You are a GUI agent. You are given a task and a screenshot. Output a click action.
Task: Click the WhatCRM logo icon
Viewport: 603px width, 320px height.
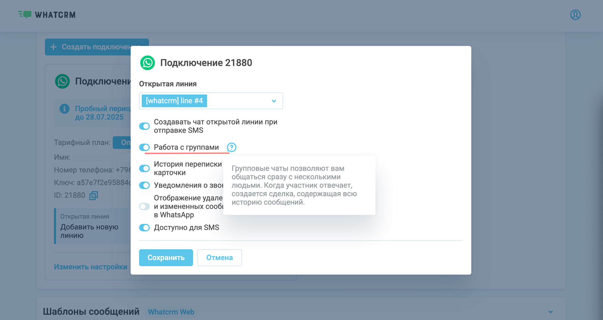(25, 15)
